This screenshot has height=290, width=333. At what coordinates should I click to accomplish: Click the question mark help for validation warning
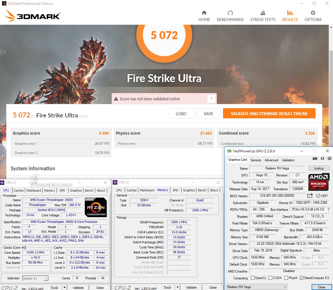pos(211,99)
